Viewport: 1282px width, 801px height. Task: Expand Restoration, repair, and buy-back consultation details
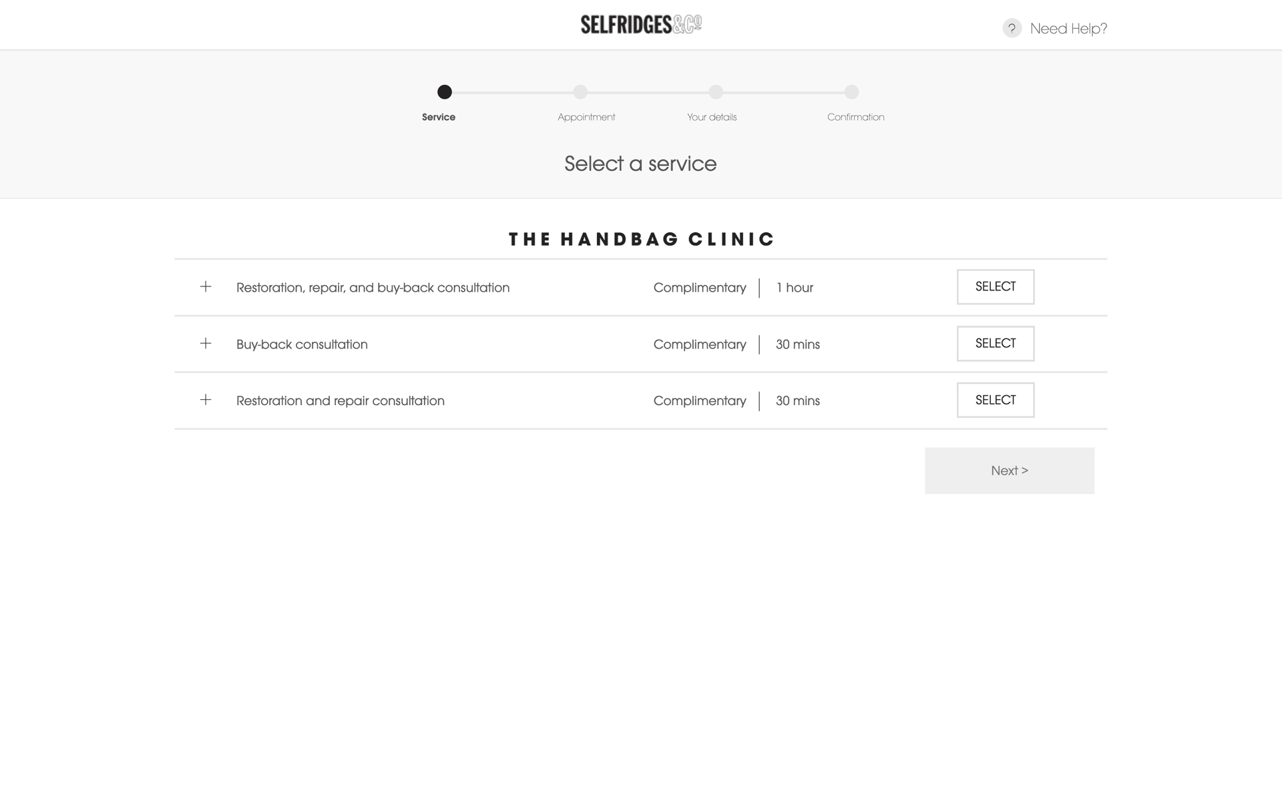pos(206,286)
